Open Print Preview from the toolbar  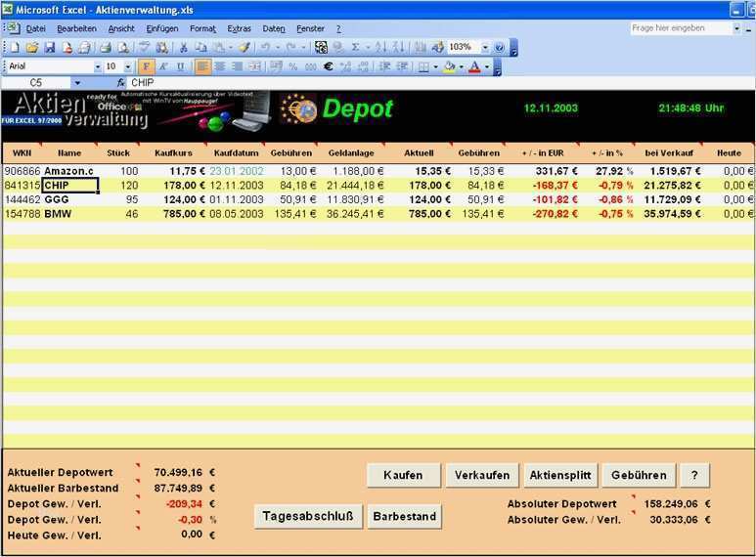point(123,47)
